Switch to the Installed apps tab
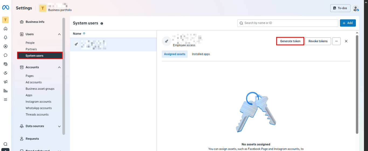Image resolution: width=368 pixels, height=151 pixels. coord(201,54)
